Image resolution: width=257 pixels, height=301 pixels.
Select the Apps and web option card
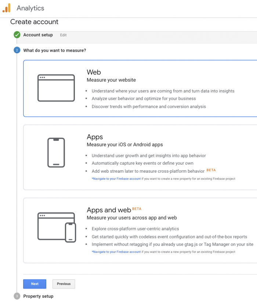(140, 230)
